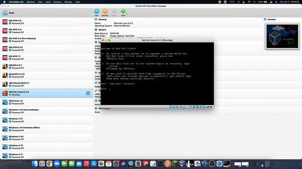Open the Minecraft grass block Dock icon
Image resolution: width=302 pixels, height=169 pixels.
(175, 164)
